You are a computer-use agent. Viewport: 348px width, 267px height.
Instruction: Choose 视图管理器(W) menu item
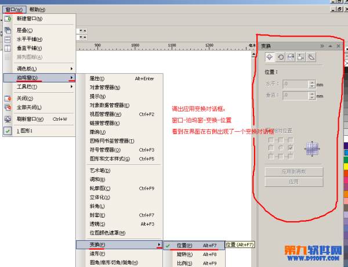point(120,114)
